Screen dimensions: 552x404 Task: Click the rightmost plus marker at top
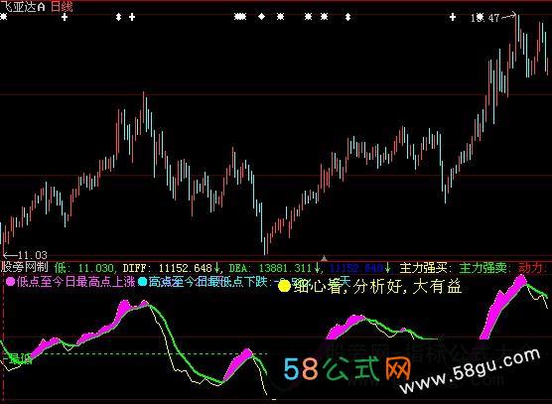coord(453,17)
